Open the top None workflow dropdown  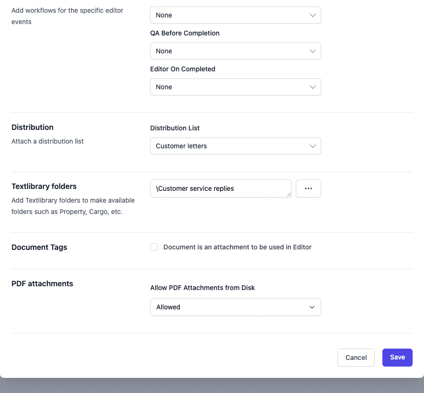(236, 15)
